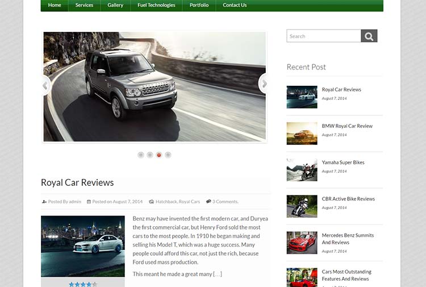
Task: Click inside the Search input field
Action: click(x=324, y=36)
